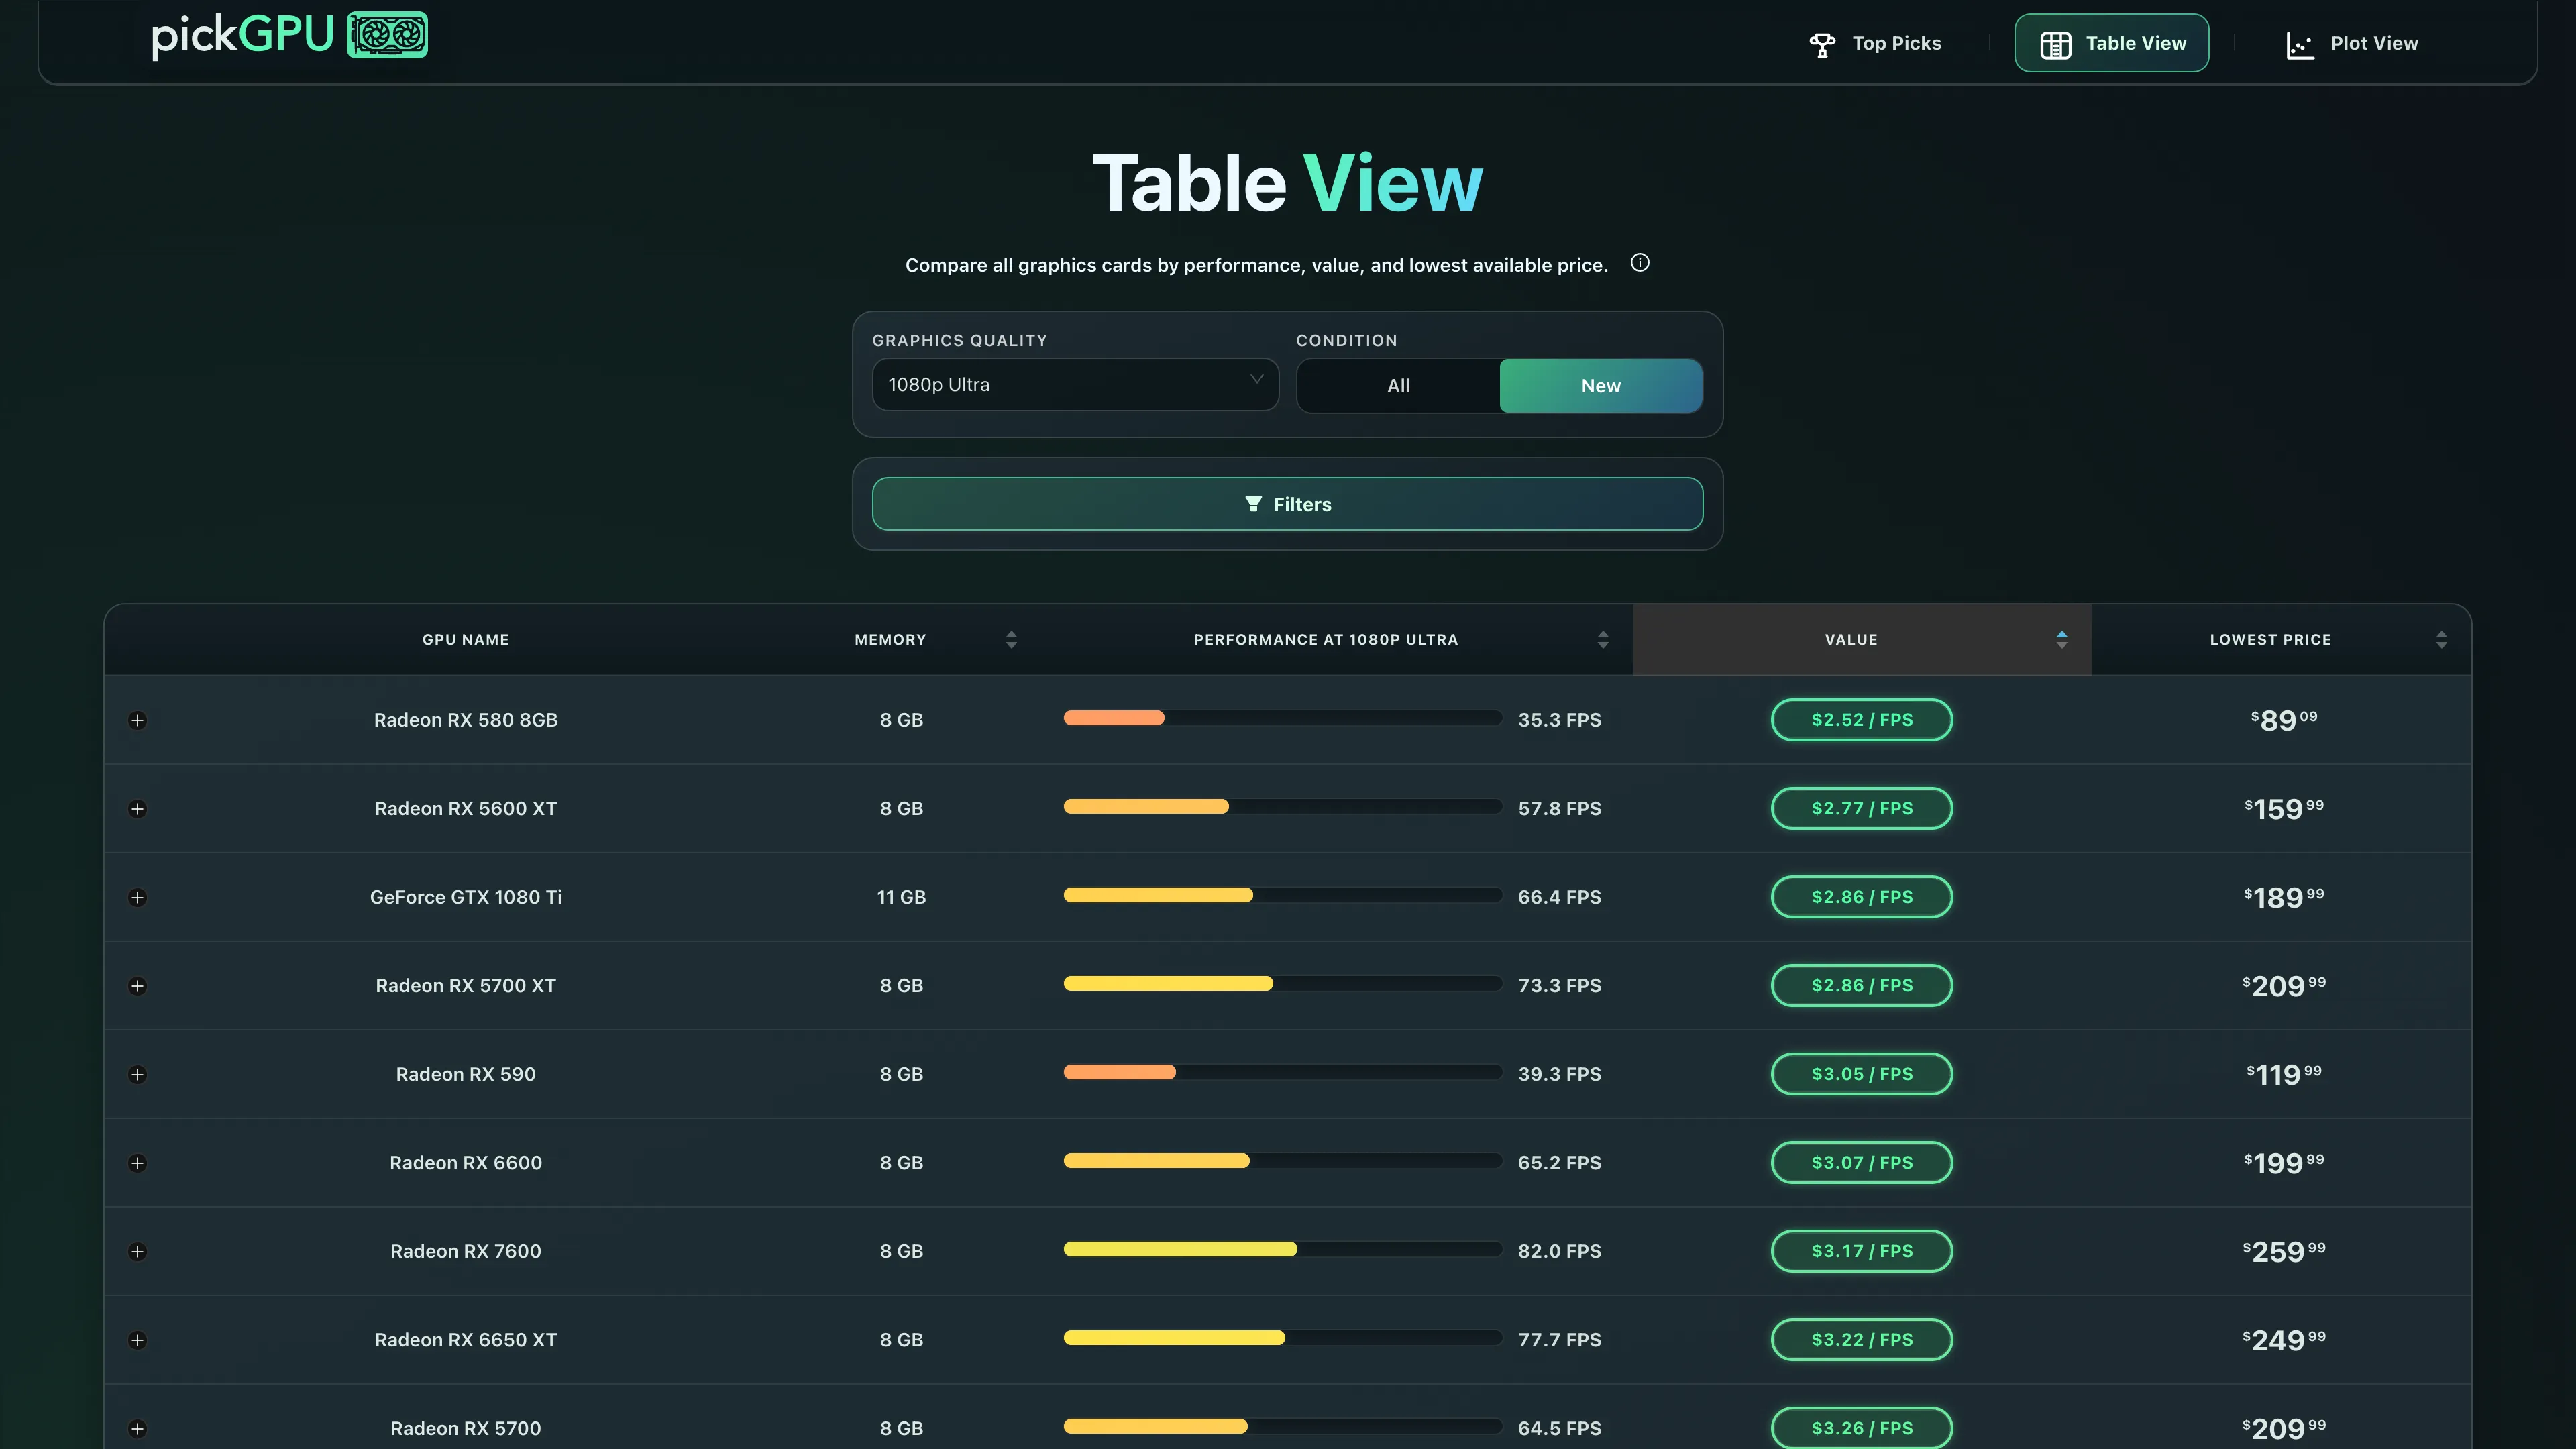Click the 11 GB memory cell
This screenshot has width=2576, height=1449.
(x=901, y=897)
